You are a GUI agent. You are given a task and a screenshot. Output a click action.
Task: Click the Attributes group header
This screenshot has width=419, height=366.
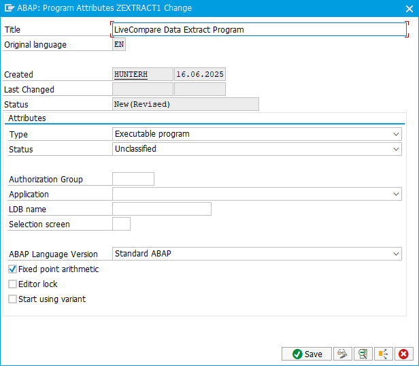(27, 118)
